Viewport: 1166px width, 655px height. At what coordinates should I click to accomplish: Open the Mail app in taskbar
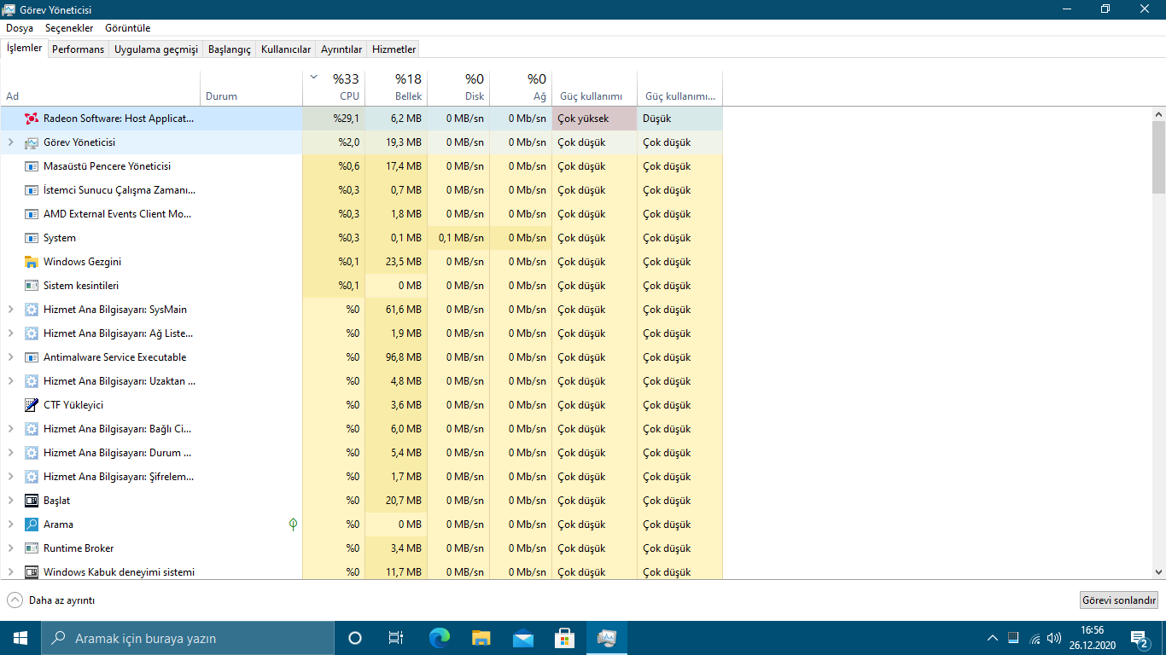[x=523, y=637]
